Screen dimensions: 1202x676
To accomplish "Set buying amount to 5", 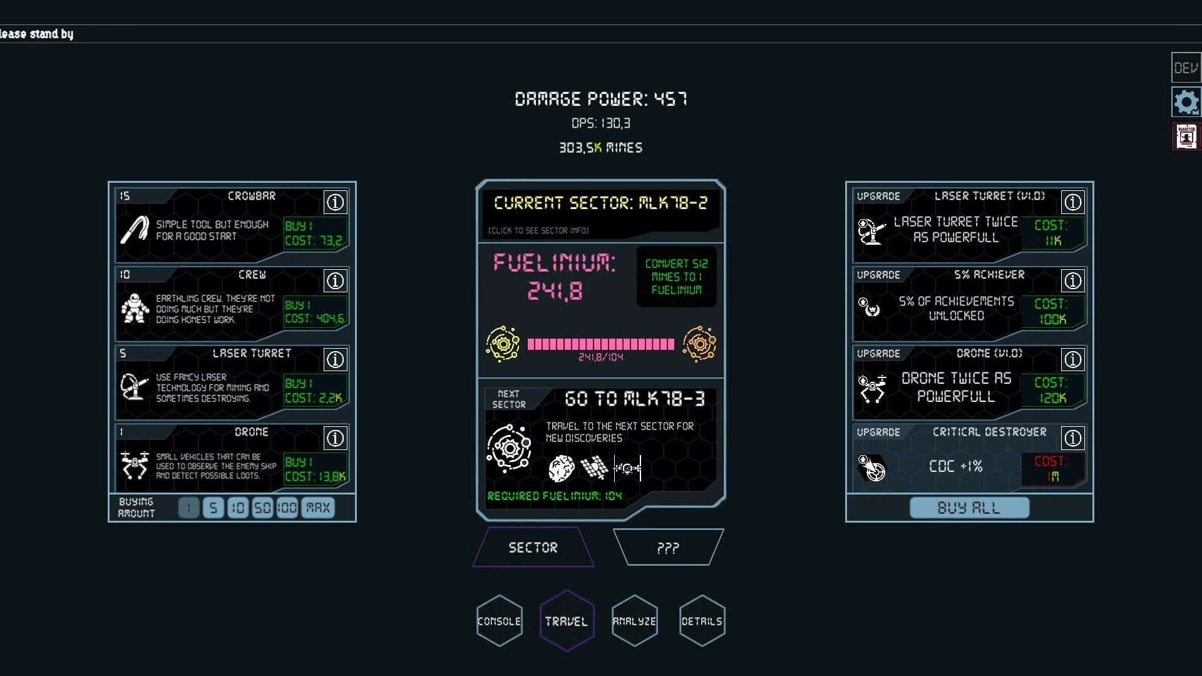I will [x=213, y=508].
